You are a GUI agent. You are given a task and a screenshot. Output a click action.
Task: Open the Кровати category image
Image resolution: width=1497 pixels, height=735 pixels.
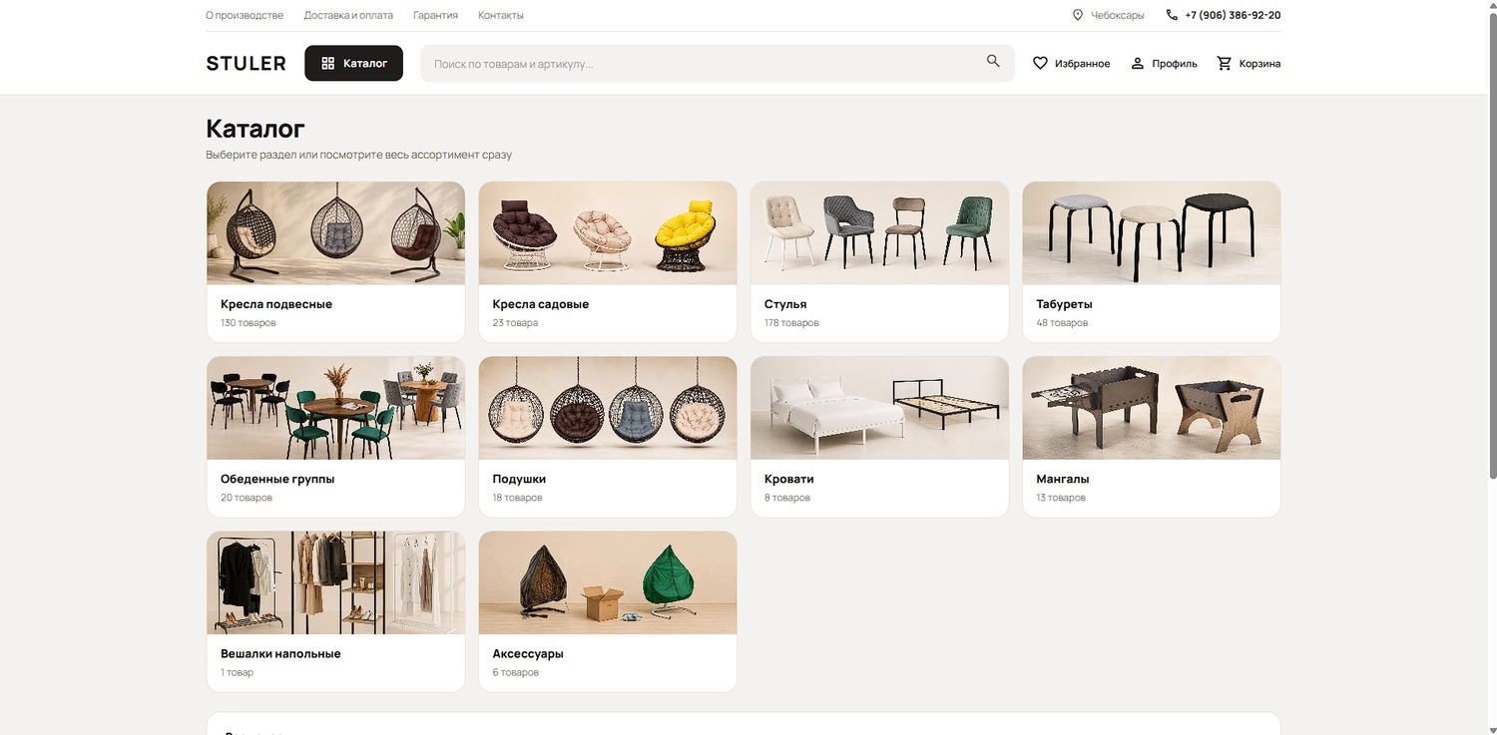pos(879,408)
